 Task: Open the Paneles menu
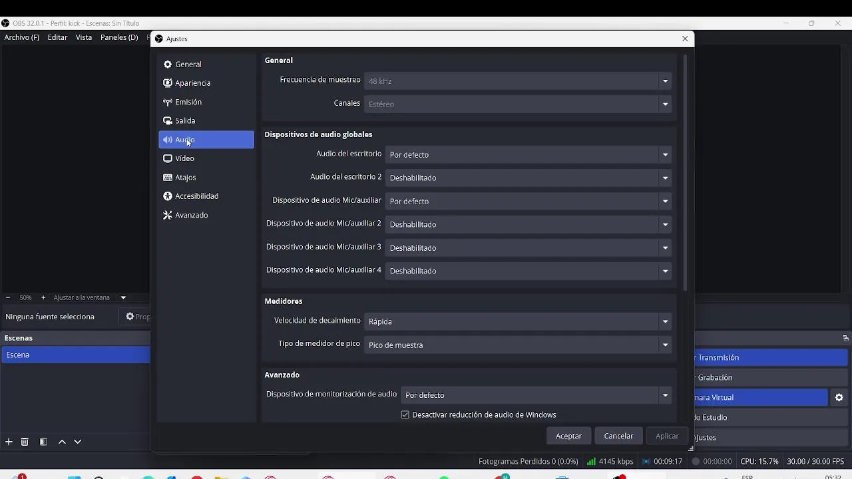[119, 37]
